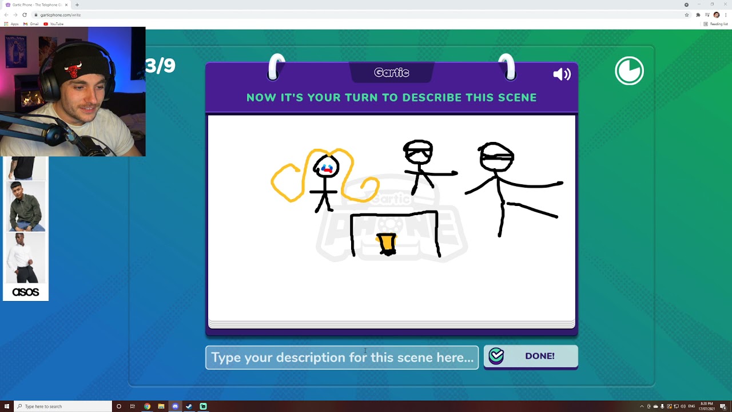Image resolution: width=732 pixels, height=412 pixels.
Task: Click the tab-strip dropdown icon near window controls
Action: coord(686,5)
